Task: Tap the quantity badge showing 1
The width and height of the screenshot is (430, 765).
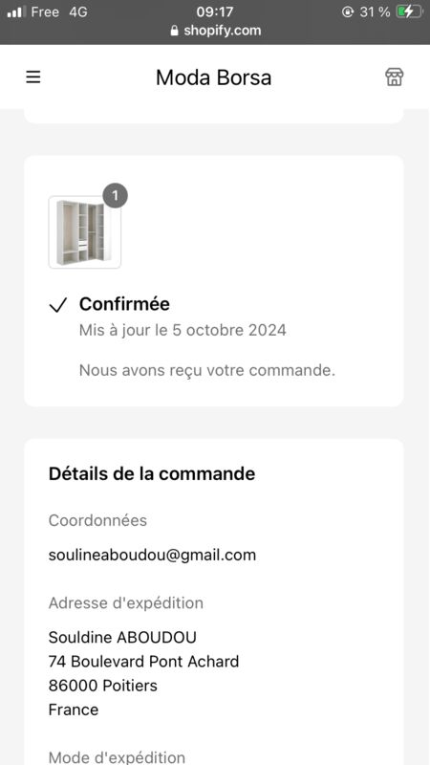Action: [x=115, y=196]
